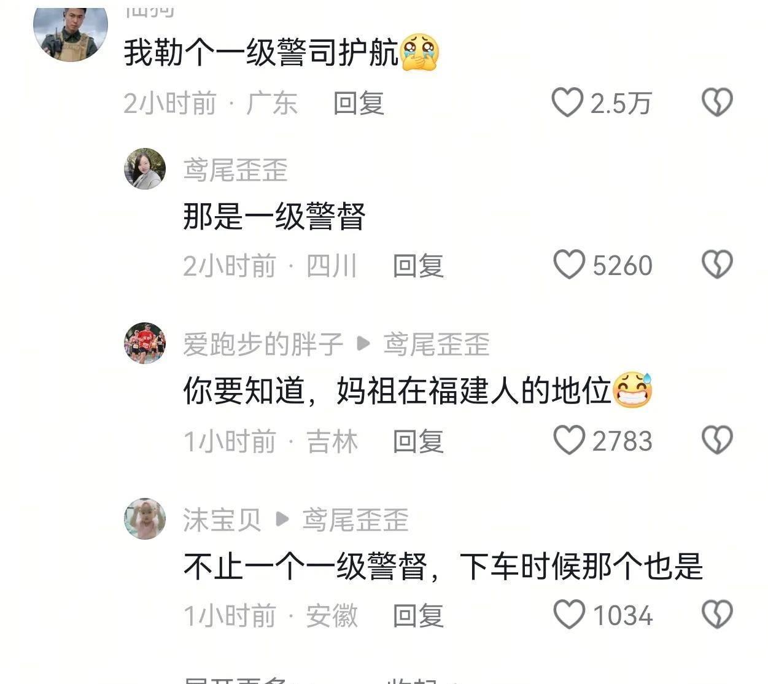Dislike the 一级警司护航 comment

click(717, 103)
